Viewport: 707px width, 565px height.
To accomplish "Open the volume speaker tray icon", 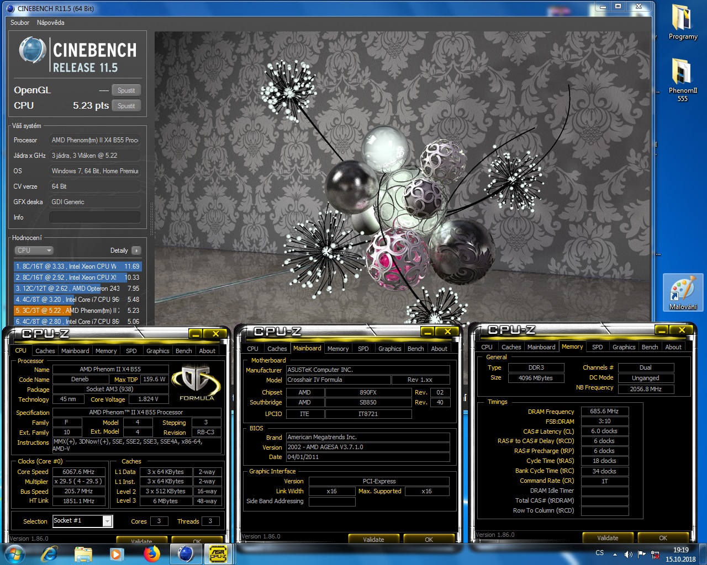I will (x=628, y=554).
